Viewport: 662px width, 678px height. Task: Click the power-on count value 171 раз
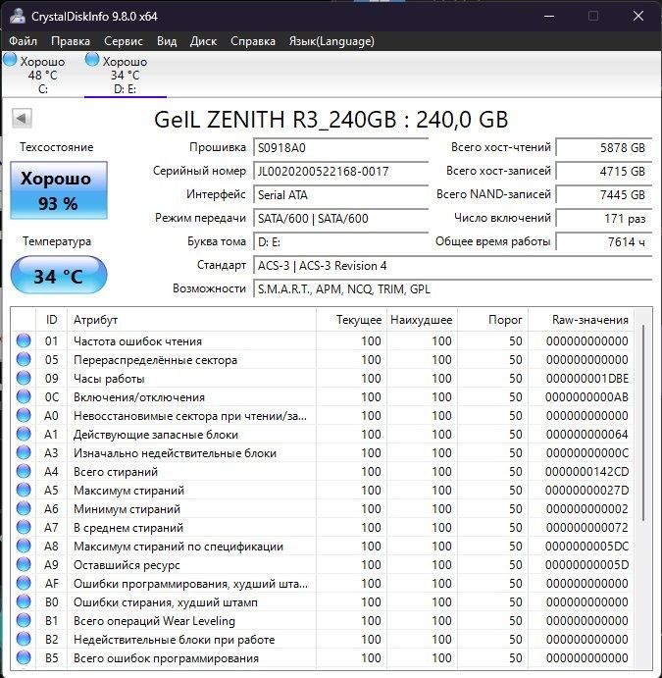pyautogui.click(x=604, y=219)
